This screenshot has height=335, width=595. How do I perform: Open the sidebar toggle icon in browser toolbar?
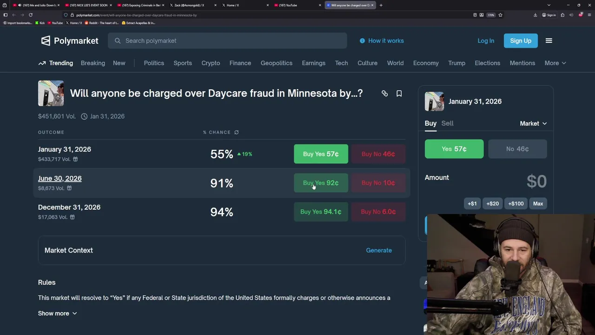[x=6, y=15]
